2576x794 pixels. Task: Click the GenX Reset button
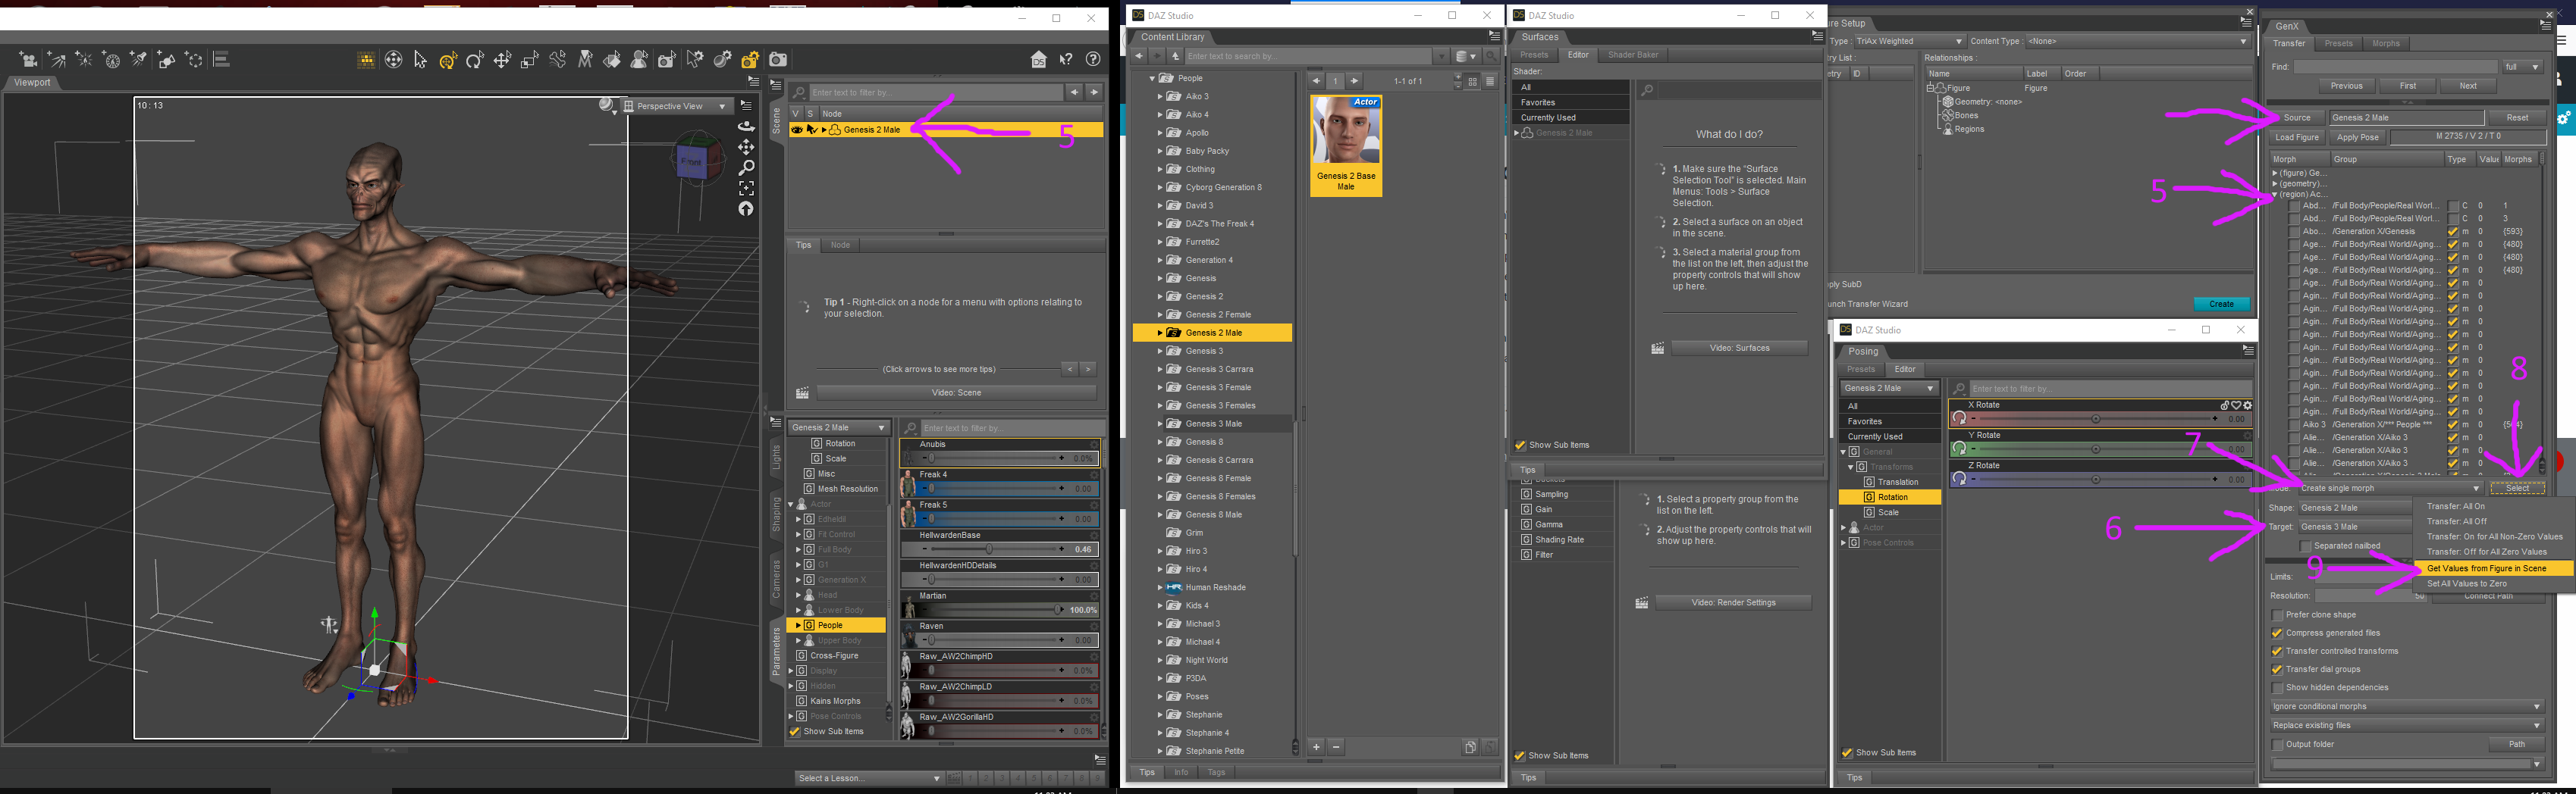(2517, 118)
